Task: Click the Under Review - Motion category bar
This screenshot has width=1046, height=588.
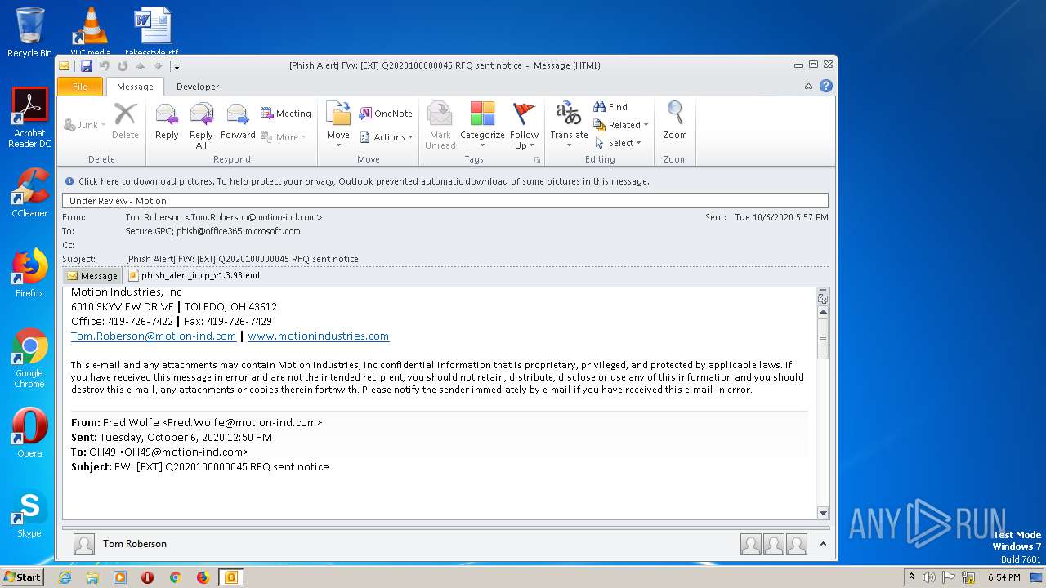Action: point(445,201)
